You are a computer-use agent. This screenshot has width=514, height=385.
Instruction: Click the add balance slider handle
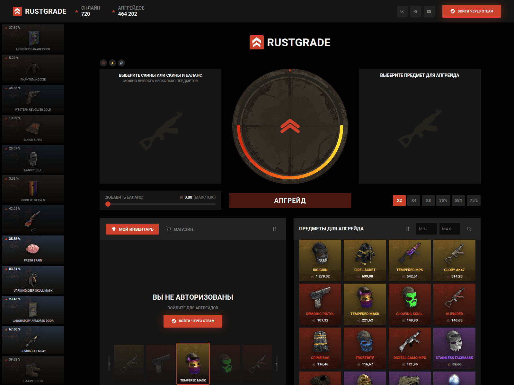pyautogui.click(x=108, y=204)
